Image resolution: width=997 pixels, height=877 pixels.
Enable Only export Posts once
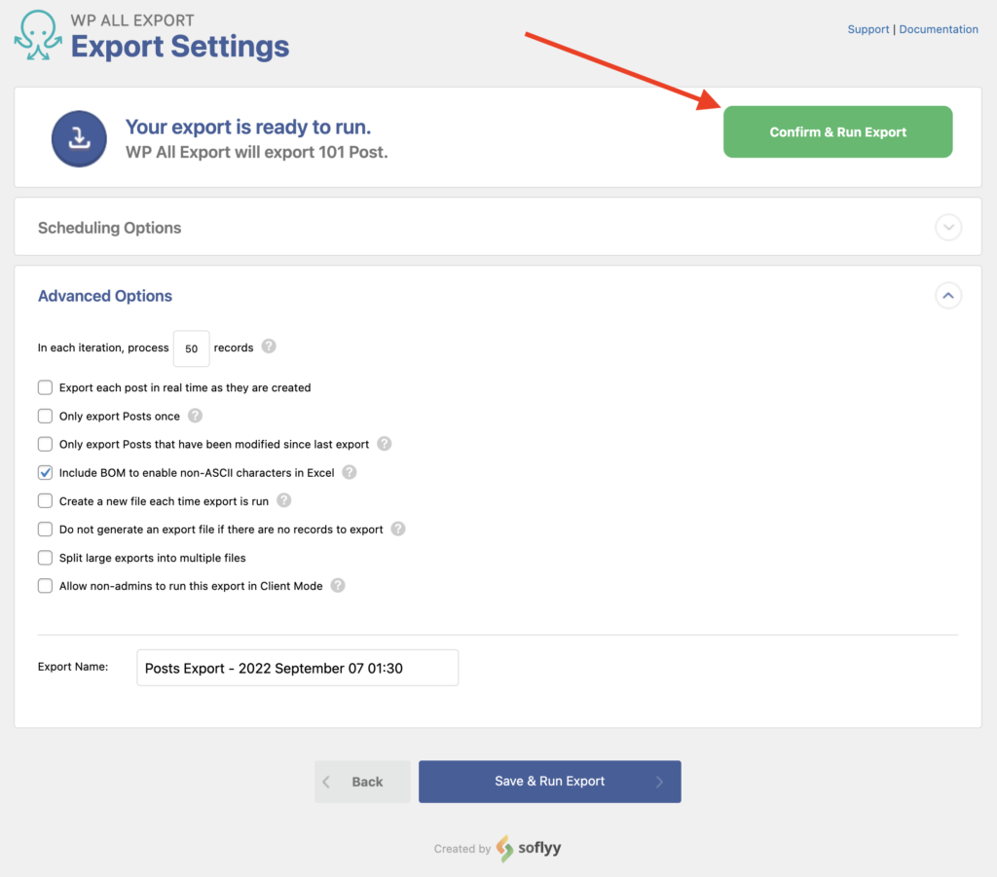(45, 415)
